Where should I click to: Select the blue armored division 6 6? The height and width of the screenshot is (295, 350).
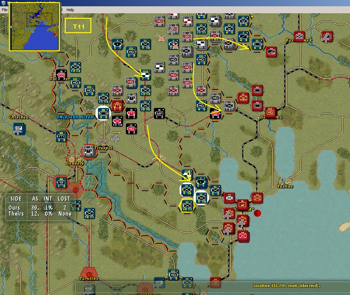coord(257,44)
